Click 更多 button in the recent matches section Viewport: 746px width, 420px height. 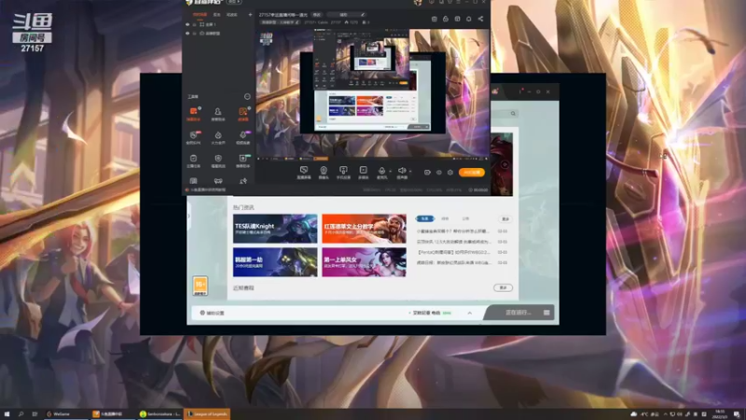click(503, 287)
